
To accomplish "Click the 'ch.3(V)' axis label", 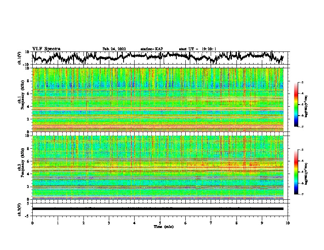I will tap(20, 210).
